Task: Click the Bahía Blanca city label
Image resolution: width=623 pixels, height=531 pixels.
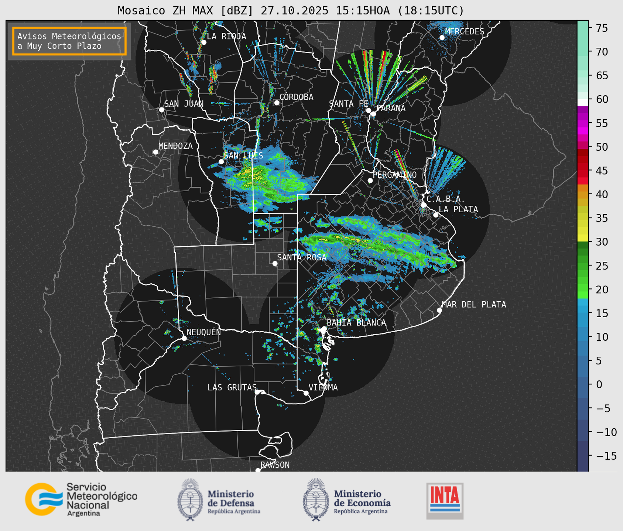Action: tap(356, 323)
